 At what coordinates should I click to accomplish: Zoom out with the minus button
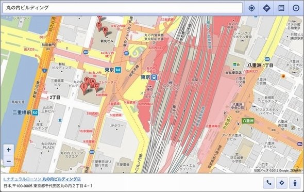coord(9,161)
